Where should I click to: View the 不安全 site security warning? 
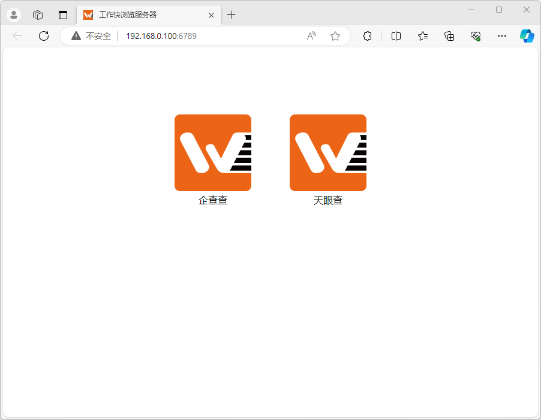(x=91, y=36)
